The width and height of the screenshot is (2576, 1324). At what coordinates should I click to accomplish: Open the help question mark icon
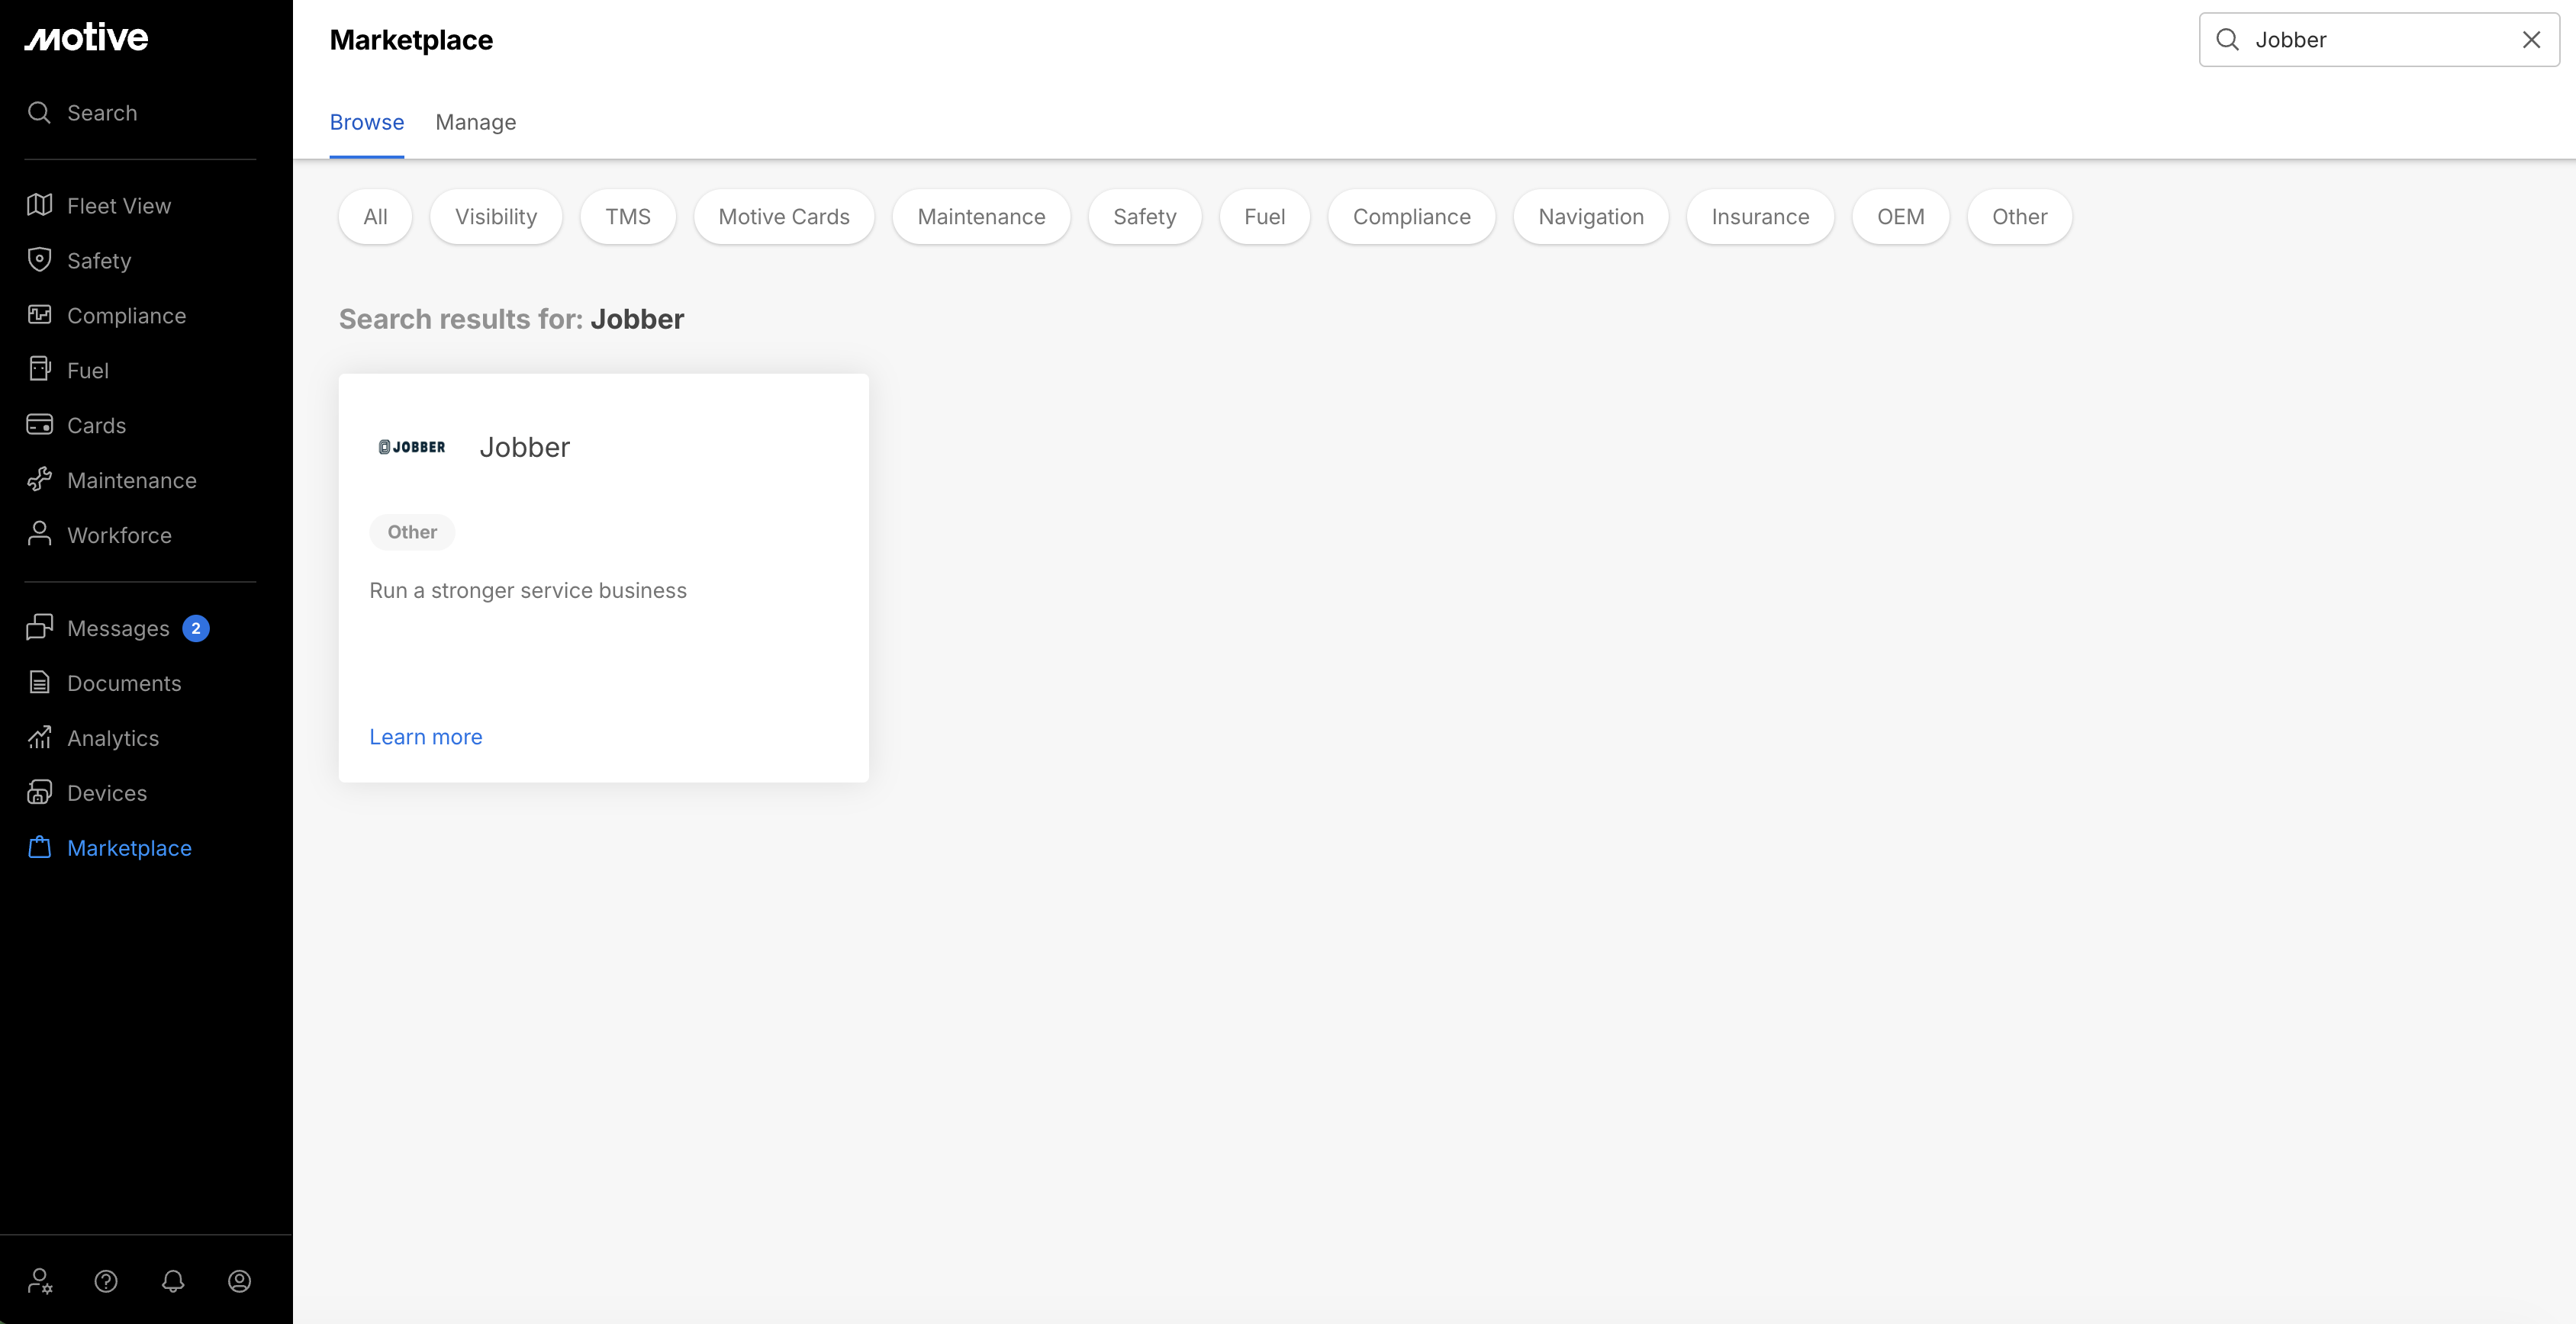(106, 1281)
